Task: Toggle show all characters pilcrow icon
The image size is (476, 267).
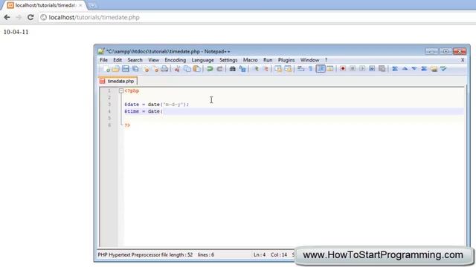Action: 311,69
